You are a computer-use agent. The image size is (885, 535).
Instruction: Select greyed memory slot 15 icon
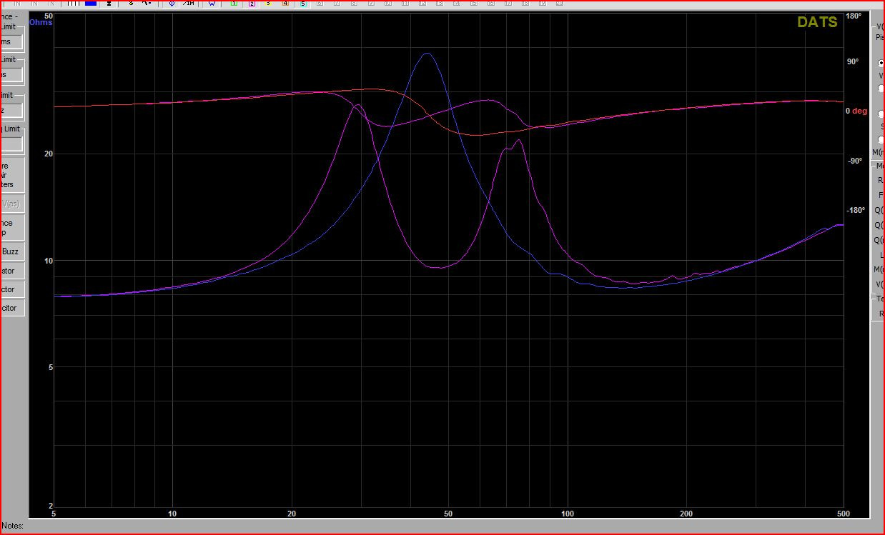[x=474, y=4]
